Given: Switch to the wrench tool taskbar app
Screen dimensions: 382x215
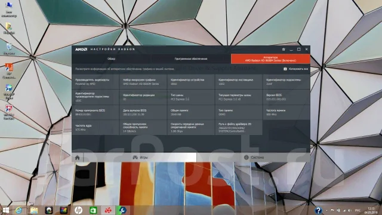Looking at the screenshot, I should coord(122,210).
